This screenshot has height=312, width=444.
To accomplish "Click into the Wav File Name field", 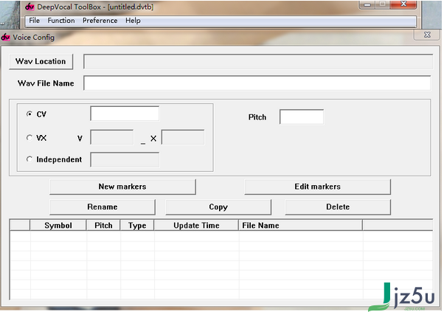I will click(257, 83).
